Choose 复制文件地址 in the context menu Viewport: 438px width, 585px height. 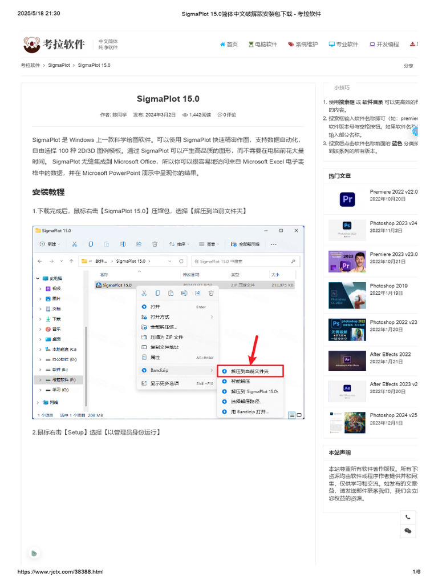click(177, 347)
